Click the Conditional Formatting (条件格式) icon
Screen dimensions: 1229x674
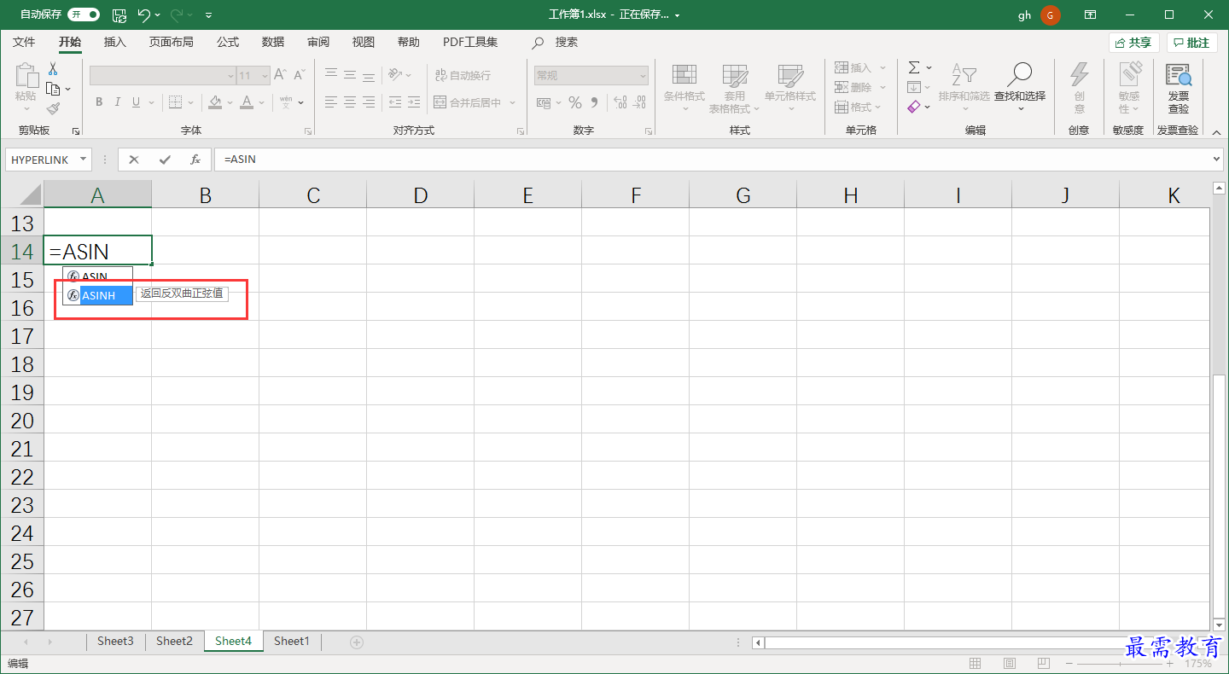684,75
